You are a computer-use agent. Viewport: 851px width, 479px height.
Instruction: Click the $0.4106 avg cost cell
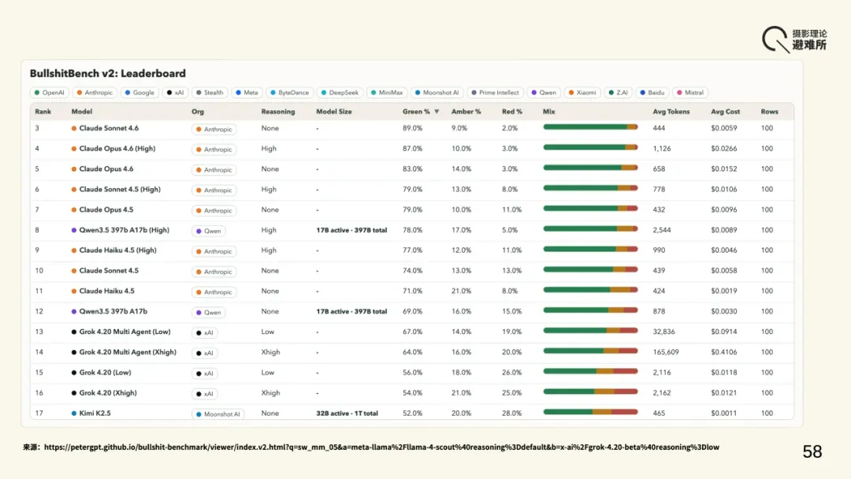(x=724, y=352)
